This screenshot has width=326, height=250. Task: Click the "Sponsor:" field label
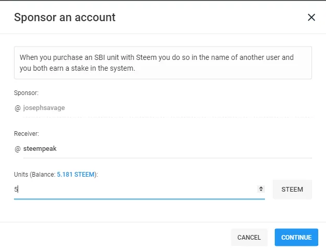[26, 92]
